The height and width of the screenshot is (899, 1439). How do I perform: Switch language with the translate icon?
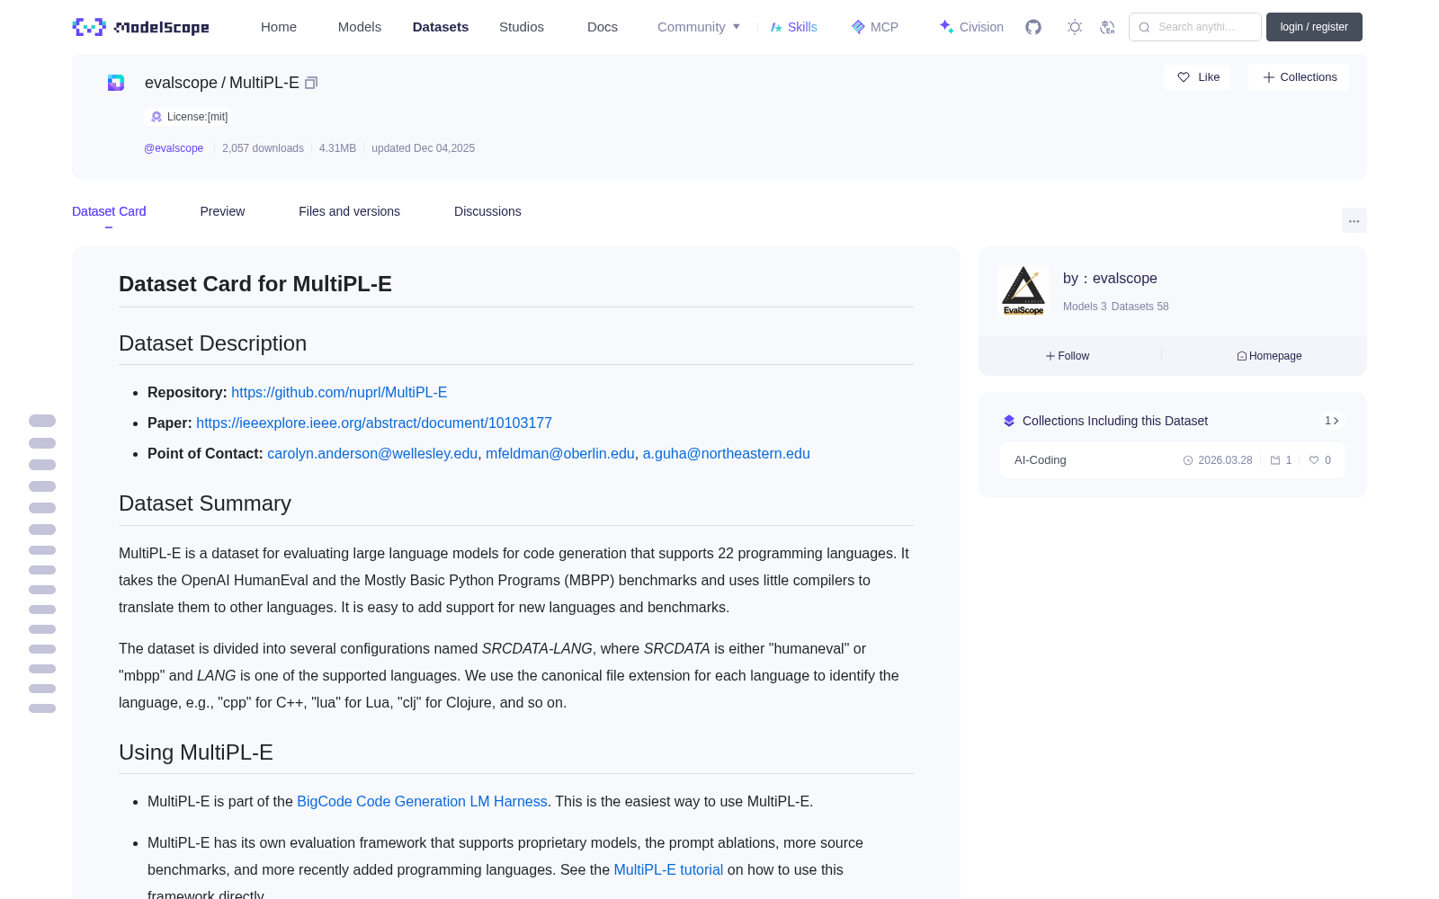point(1107,27)
